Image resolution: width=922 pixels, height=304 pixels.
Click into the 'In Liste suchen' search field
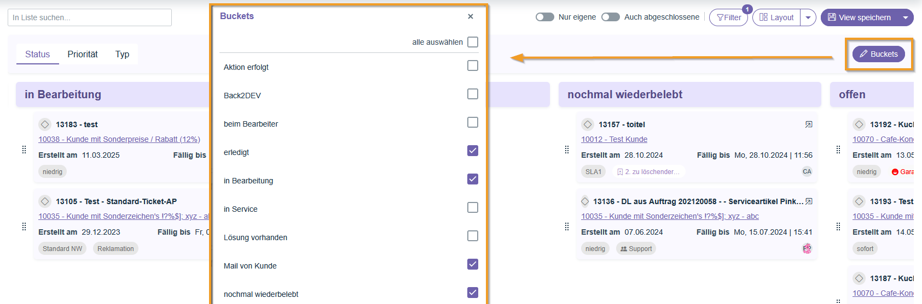pos(90,17)
